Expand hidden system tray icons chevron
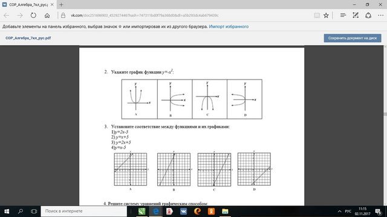Viewport: 387px width, 217px height. [x=340, y=212]
